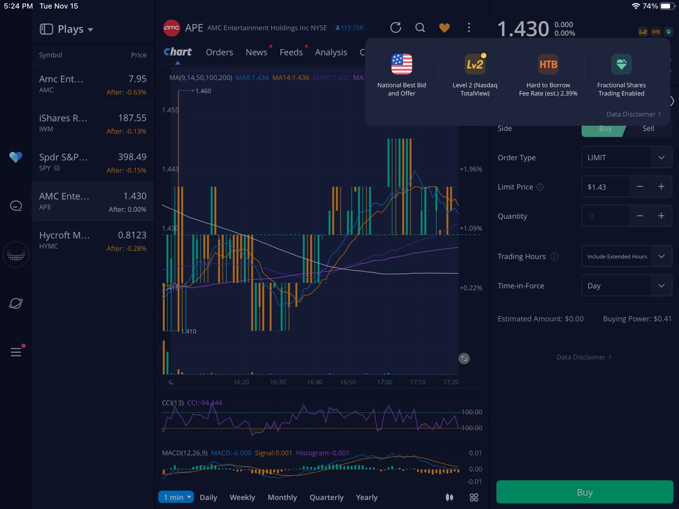Select the Hycroft HYMC watchlist row

coord(93,240)
